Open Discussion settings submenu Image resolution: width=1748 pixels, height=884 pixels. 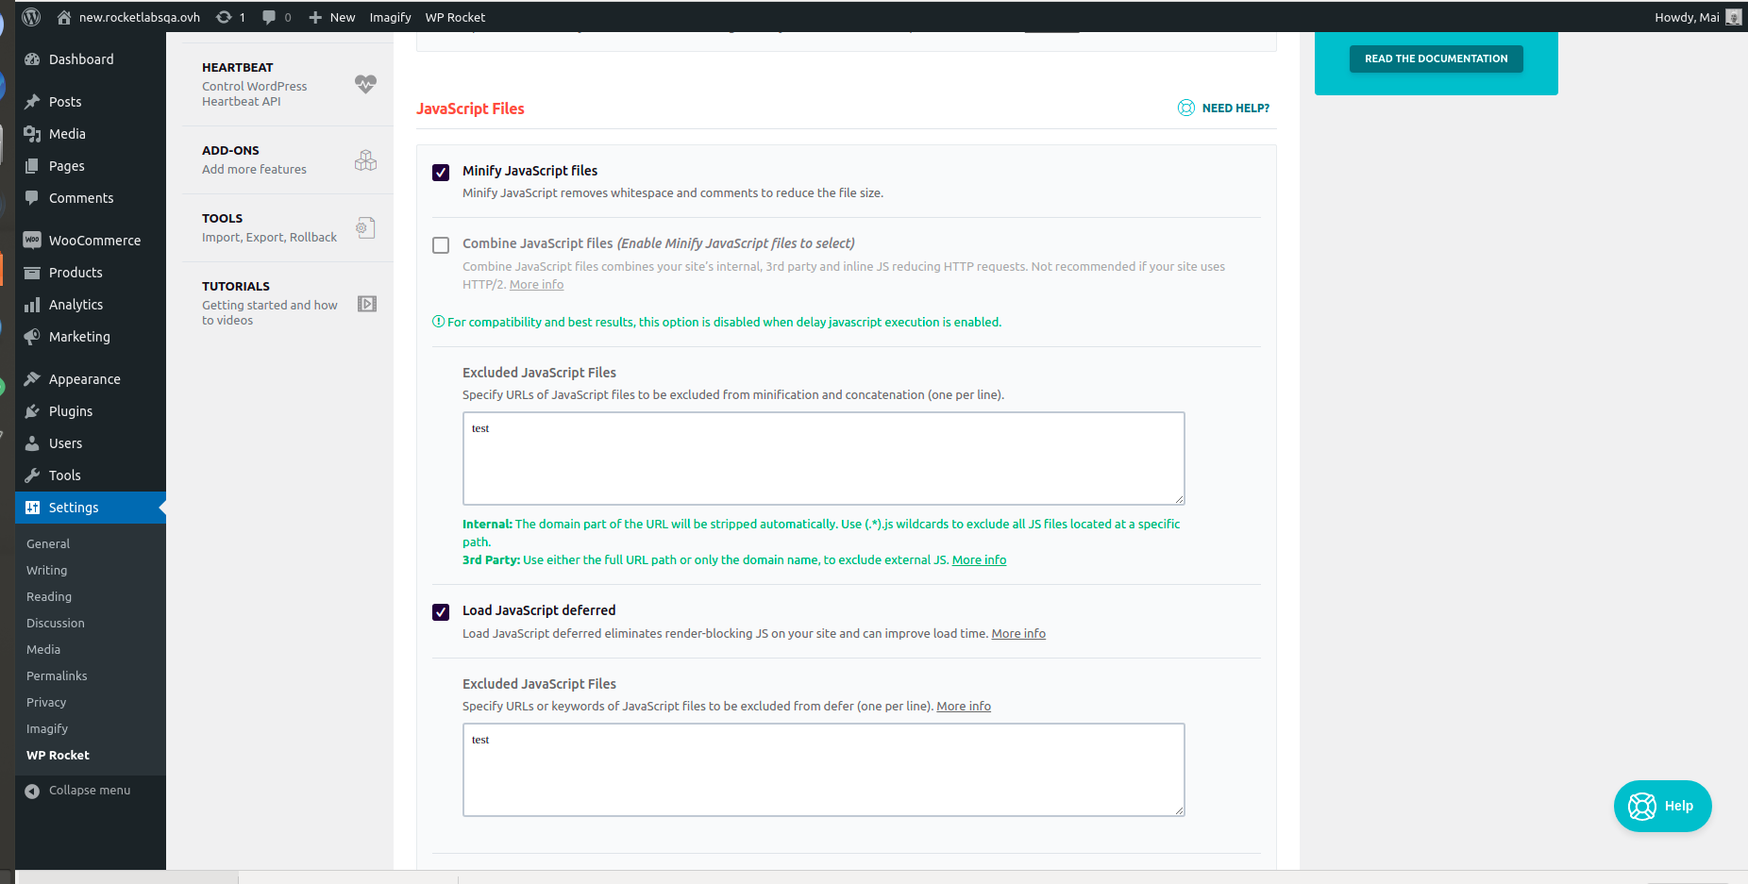[56, 623]
